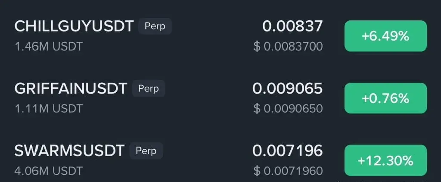Click the +6.49% change button
The image size is (441, 182).
[x=385, y=36]
